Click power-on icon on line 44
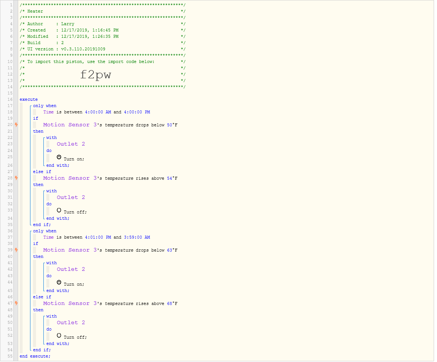 pyautogui.click(x=59, y=282)
